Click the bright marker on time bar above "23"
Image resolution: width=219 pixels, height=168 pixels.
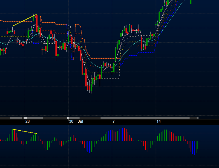click(x=25, y=118)
